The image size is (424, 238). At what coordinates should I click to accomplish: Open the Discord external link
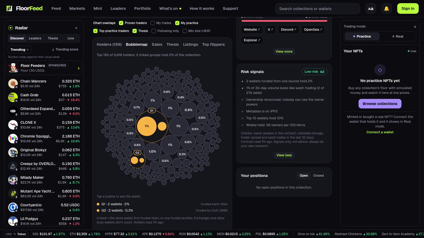[x=289, y=30]
